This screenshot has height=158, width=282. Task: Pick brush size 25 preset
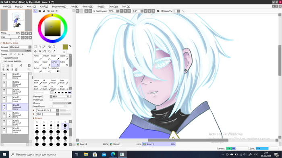37,133
